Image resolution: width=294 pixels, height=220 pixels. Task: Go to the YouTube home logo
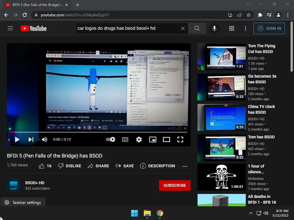[x=34, y=28]
